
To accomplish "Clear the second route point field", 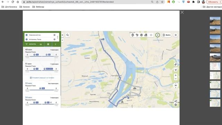I will pyautogui.click(x=54, y=39).
